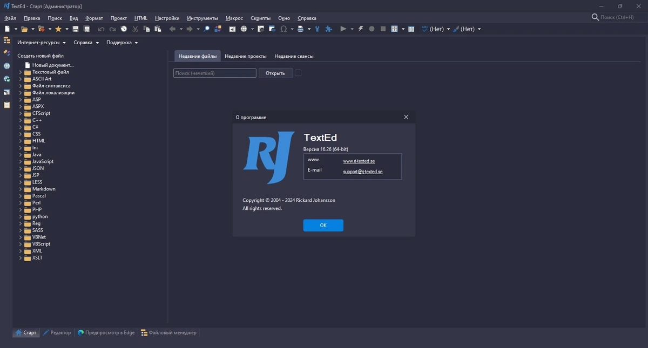
Task: Click the navigate forward arrow icon
Action: [x=190, y=29]
